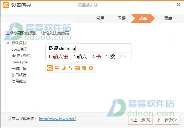Choose the 一吻定情 skin

[x=19, y=69]
